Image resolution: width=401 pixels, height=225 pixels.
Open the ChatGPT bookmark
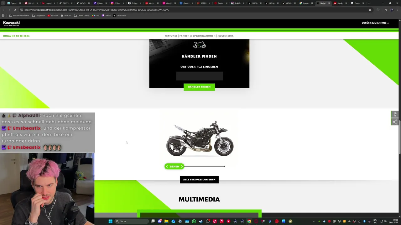[x=66, y=16]
